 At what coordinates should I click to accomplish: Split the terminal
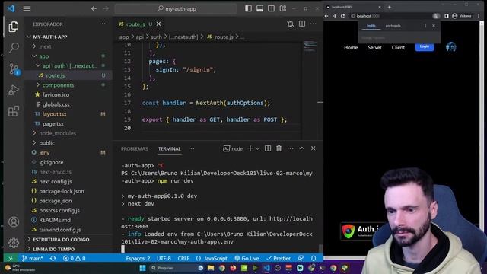(x=268, y=148)
